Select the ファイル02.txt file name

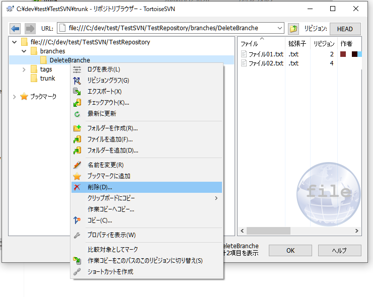tap(266, 63)
